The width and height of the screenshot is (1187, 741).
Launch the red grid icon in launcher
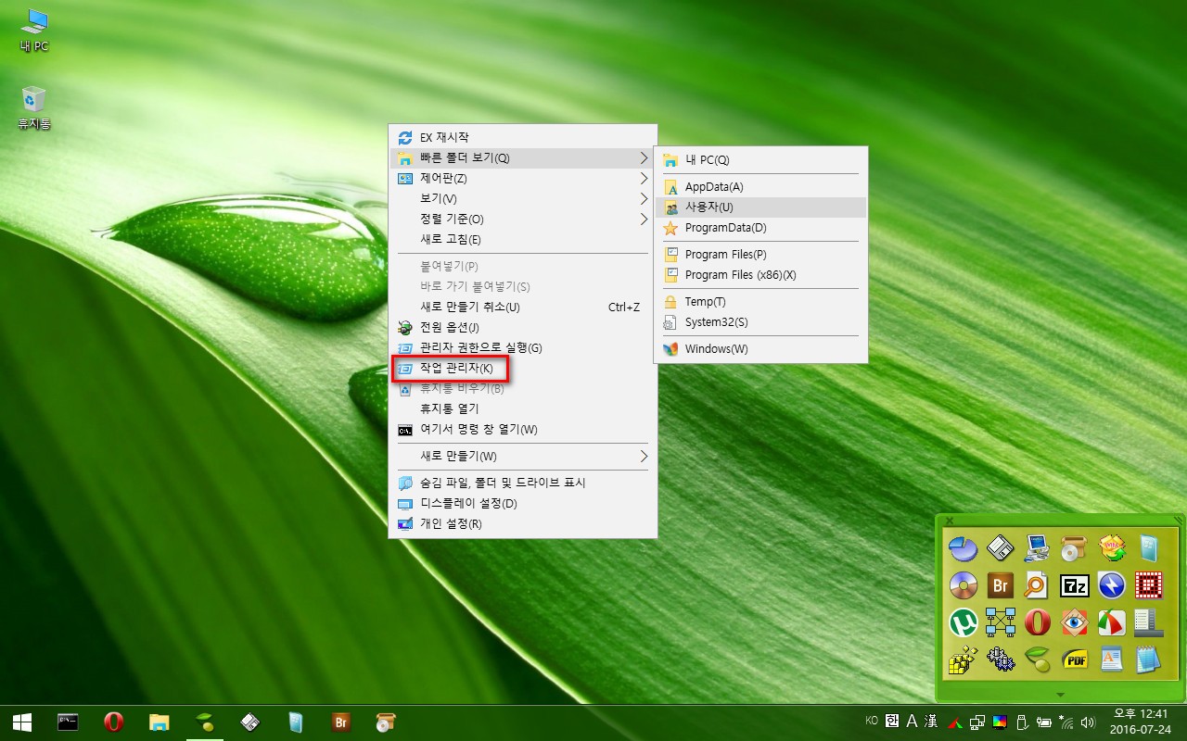[1149, 585]
